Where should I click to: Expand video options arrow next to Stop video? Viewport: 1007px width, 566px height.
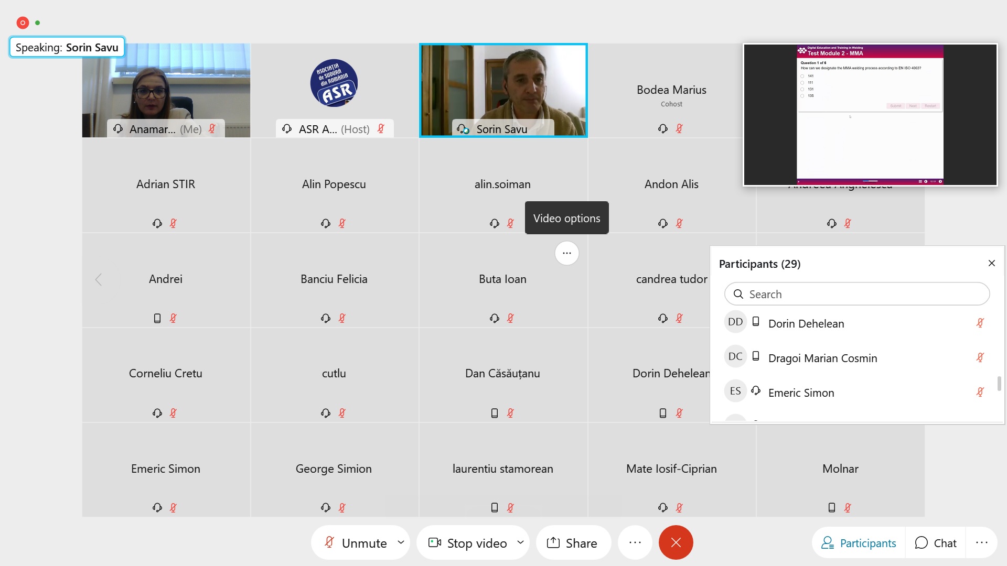tap(520, 542)
